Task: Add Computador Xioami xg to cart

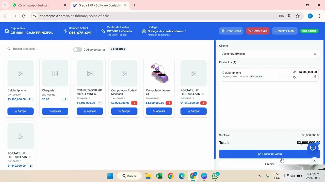Action: [159, 111]
